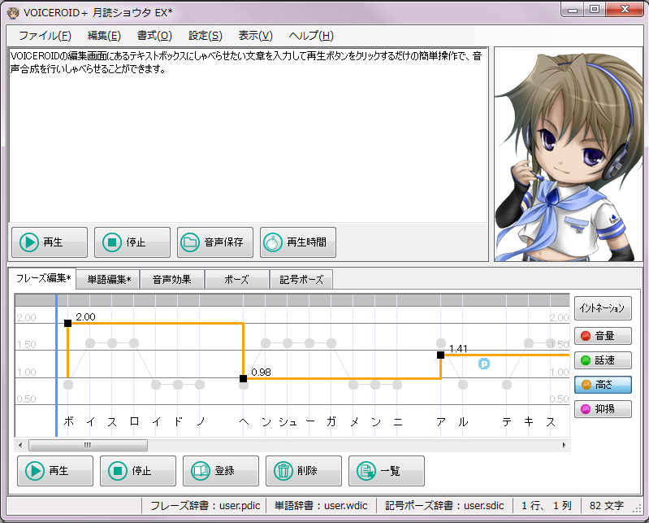This screenshot has height=523, width=649.
Task: Click the 音声保存 save audio button
Action: 214,242
